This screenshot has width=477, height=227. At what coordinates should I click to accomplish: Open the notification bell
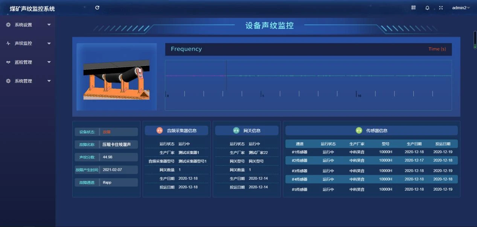pos(427,8)
